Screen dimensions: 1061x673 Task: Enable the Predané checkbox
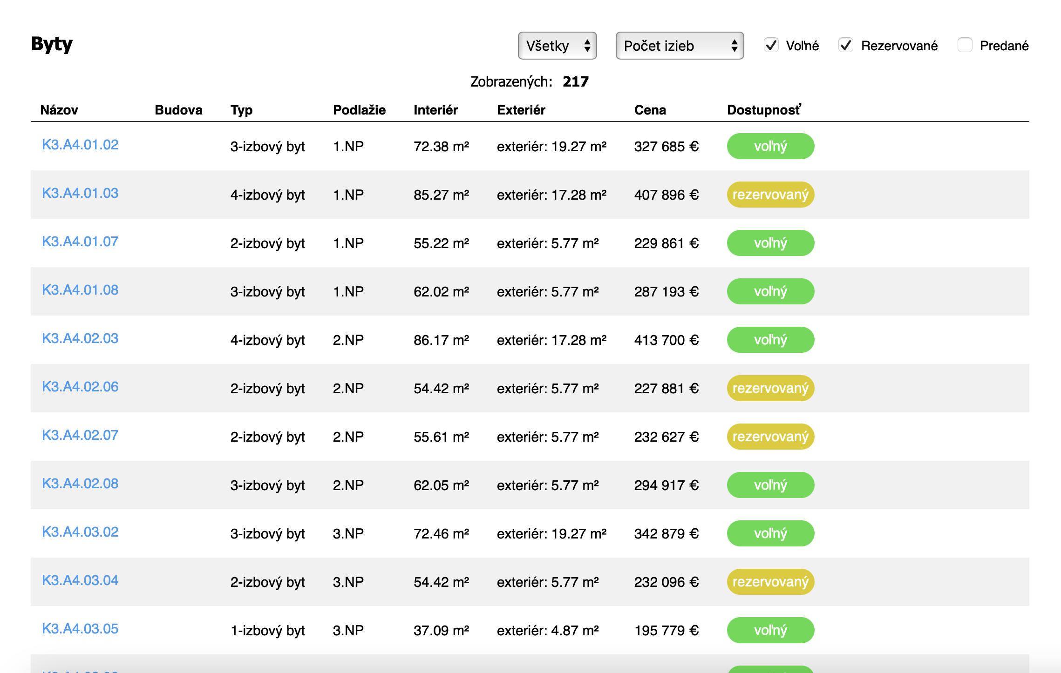pyautogui.click(x=965, y=45)
